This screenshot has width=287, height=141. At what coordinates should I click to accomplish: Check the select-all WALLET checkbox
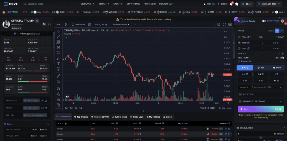point(239,37)
